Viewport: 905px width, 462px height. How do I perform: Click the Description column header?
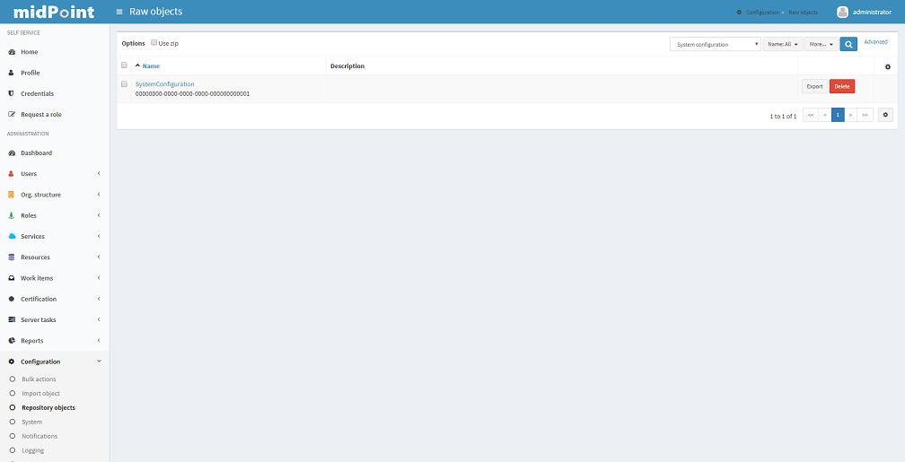(347, 65)
